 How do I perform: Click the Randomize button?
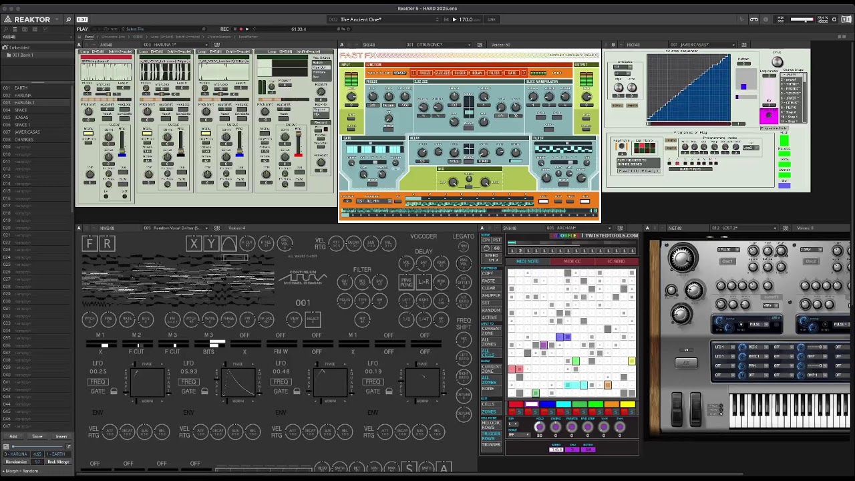click(16, 462)
